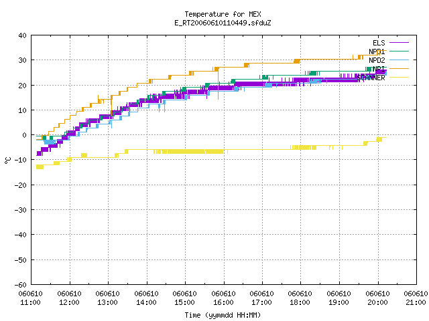Screen dimensions: 429x321
Task: Click the ELS legend label
Action: (x=379, y=43)
